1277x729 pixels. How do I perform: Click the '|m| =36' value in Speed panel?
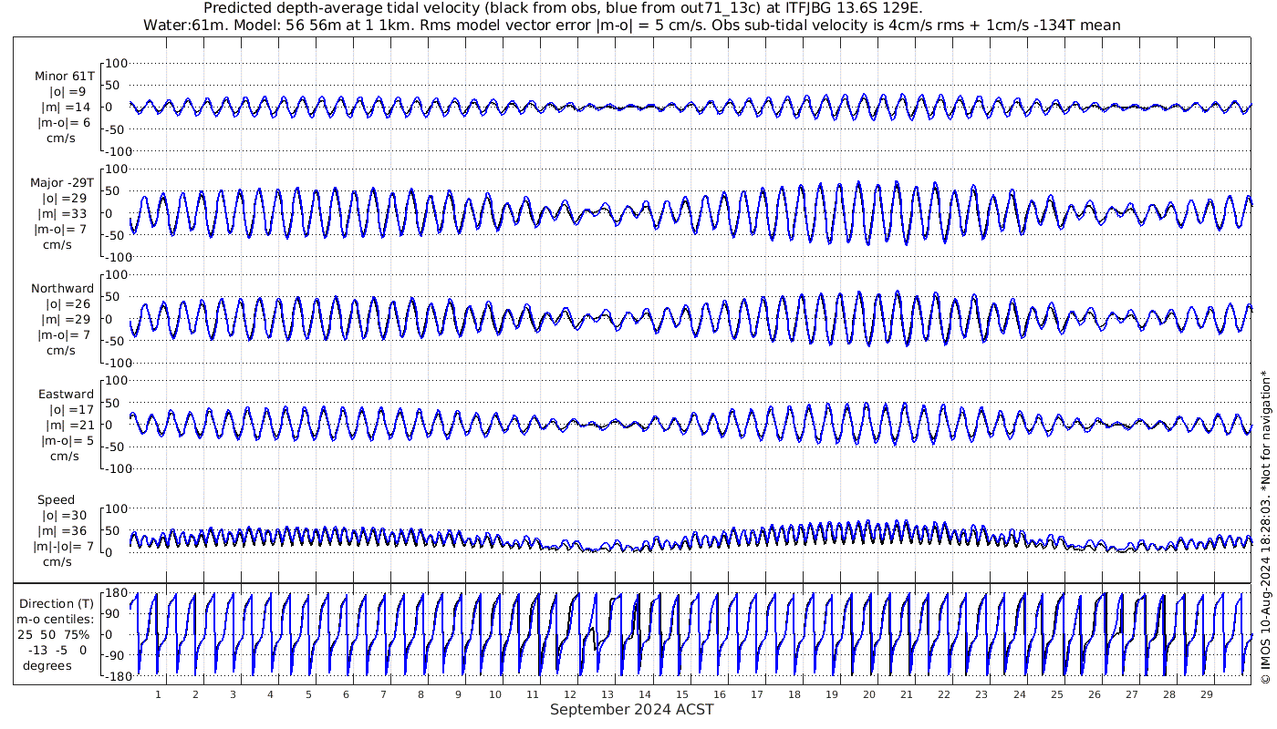(x=65, y=531)
